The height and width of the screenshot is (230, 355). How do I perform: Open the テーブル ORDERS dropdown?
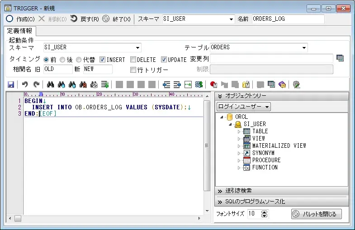coord(304,48)
